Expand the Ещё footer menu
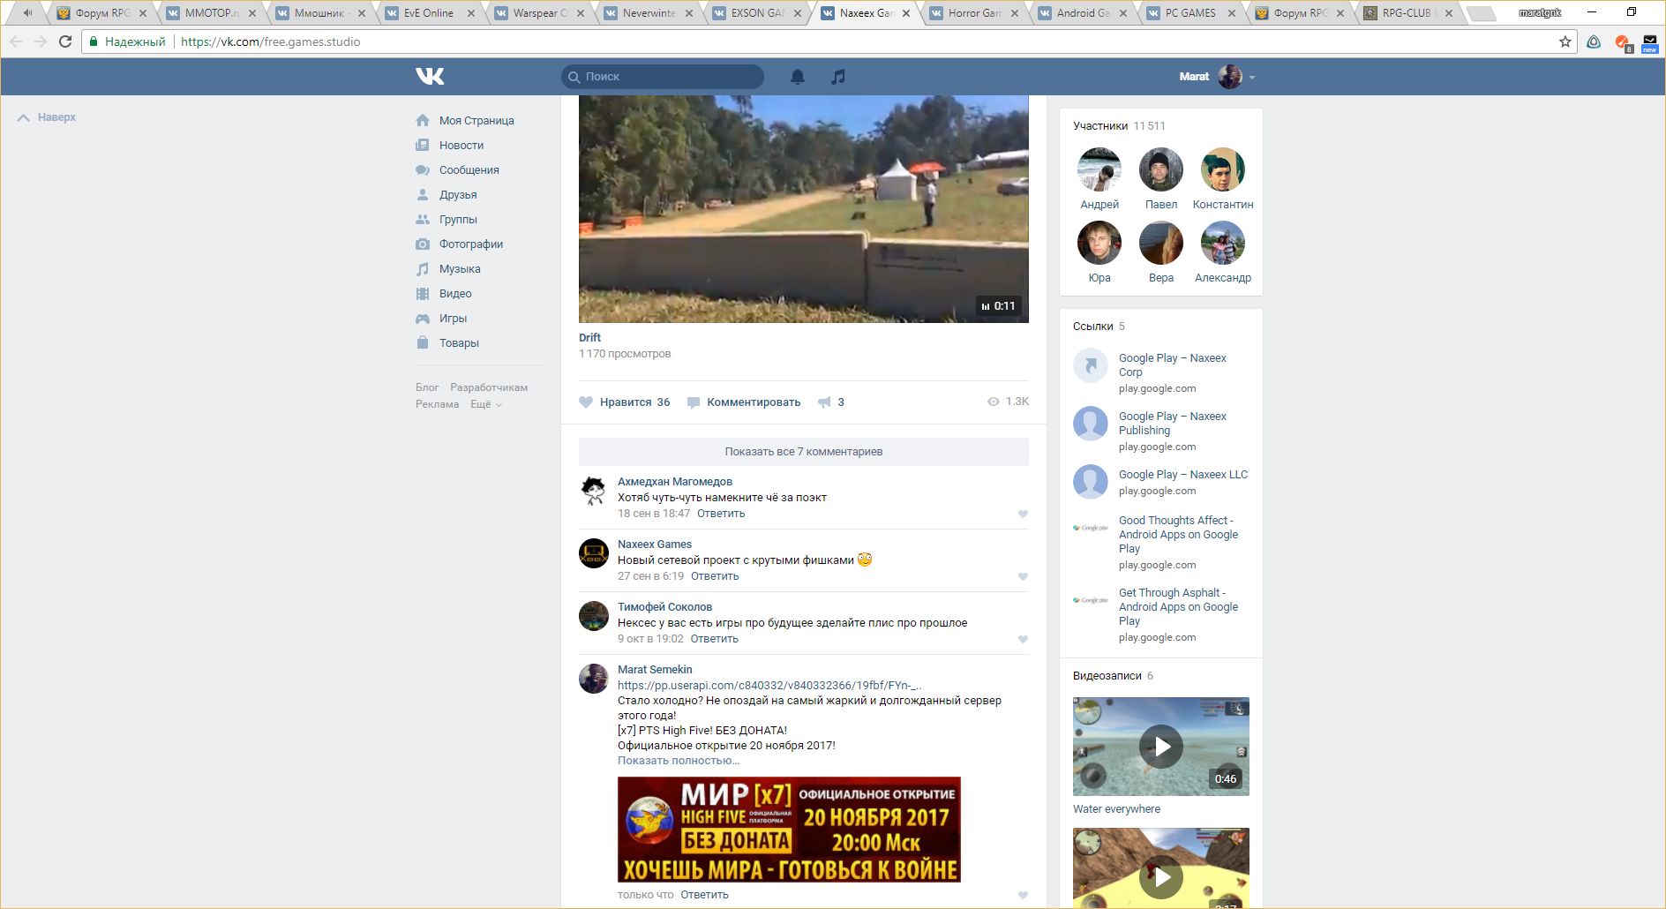Viewport: 1666px width, 909px height. [x=485, y=404]
